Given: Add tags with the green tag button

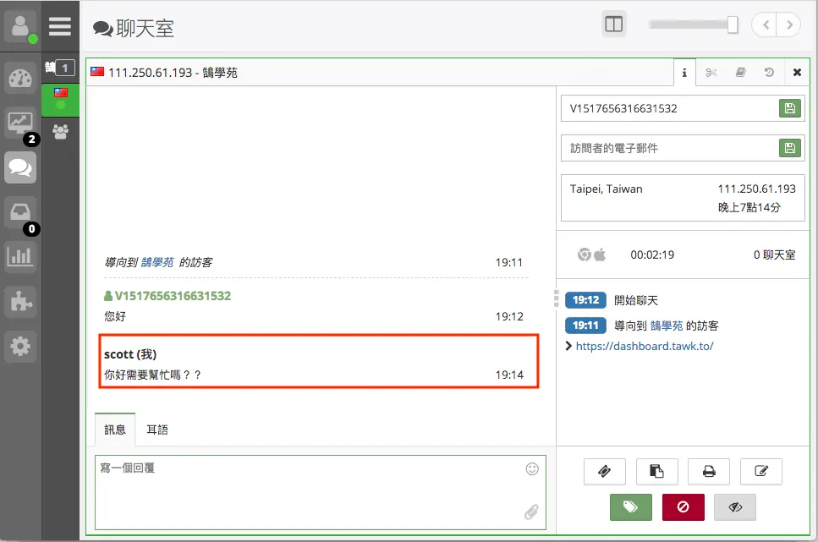Looking at the screenshot, I should point(631,507).
